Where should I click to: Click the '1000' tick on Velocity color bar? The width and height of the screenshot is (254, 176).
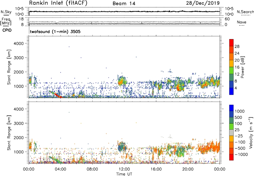click(239, 111)
